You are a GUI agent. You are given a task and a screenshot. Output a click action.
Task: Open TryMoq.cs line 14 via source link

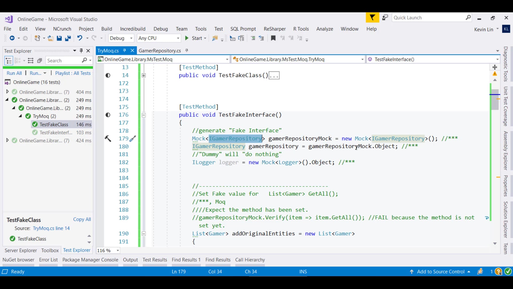point(51,228)
